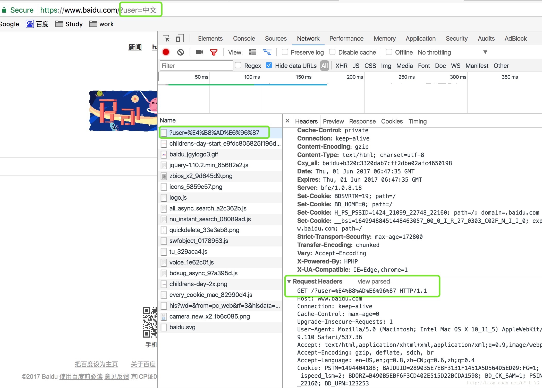Viewport: 542px width, 388px height.
Task: Open the work bookmarks folder
Action: (x=101, y=24)
